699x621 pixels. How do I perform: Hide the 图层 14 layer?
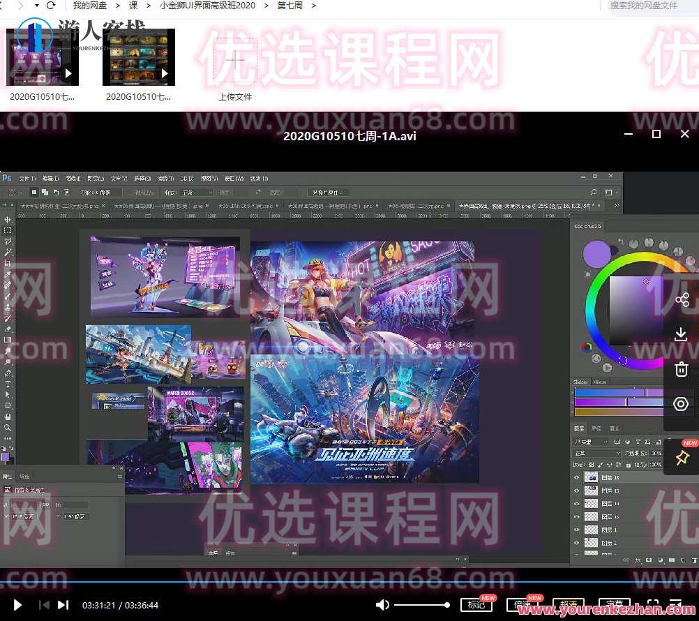tap(576, 504)
